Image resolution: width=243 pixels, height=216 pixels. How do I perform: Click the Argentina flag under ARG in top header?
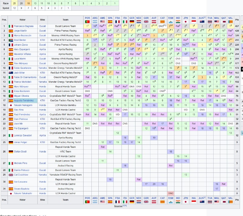pyautogui.click(x=95, y=22)
